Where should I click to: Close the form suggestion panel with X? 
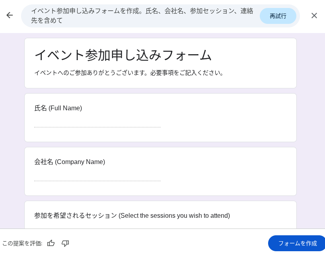pos(314,16)
